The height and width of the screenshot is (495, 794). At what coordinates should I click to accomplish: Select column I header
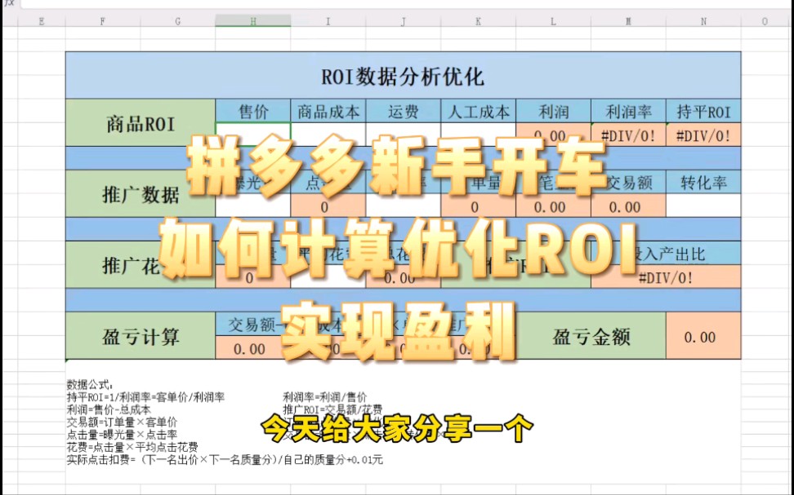pos(328,21)
